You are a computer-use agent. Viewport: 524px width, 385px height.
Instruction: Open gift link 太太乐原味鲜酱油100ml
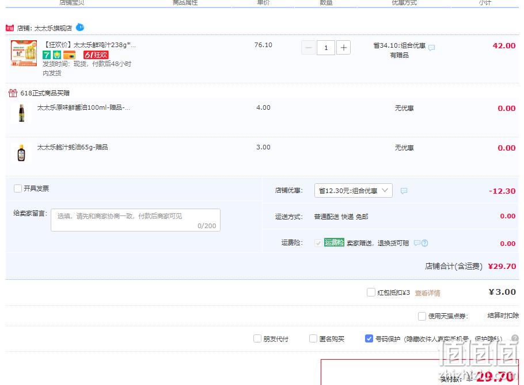click(83, 107)
